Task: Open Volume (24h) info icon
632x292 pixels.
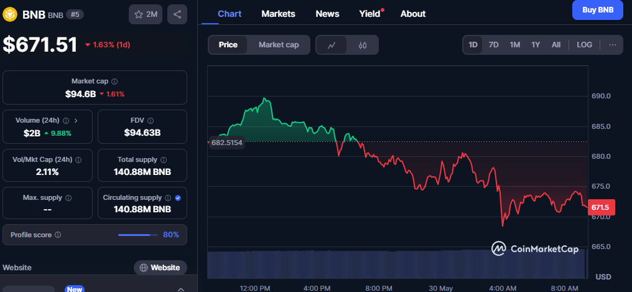Action: pos(66,121)
